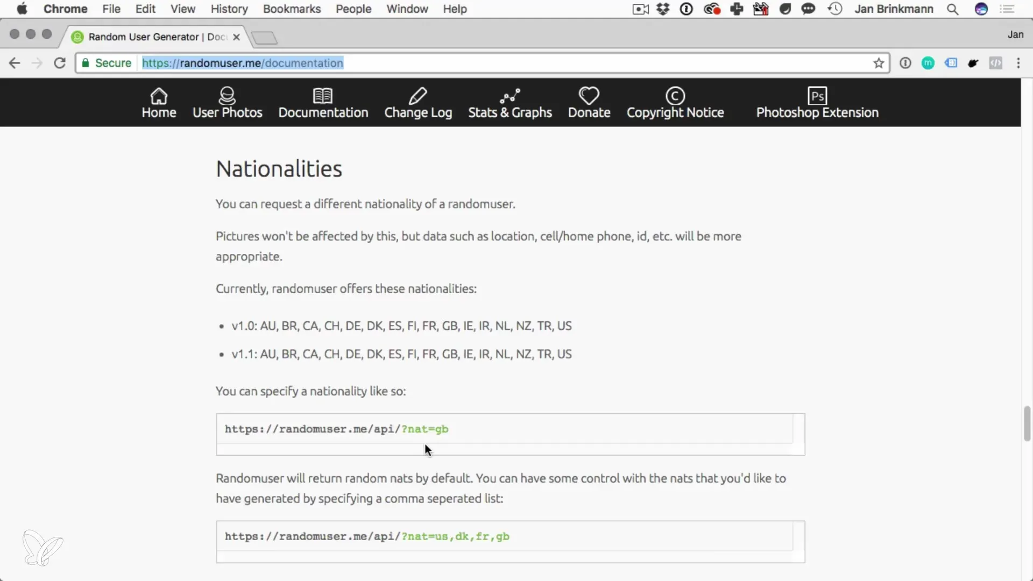The width and height of the screenshot is (1033, 581).
Task: Open the Home navigation icon
Action: pos(159,96)
